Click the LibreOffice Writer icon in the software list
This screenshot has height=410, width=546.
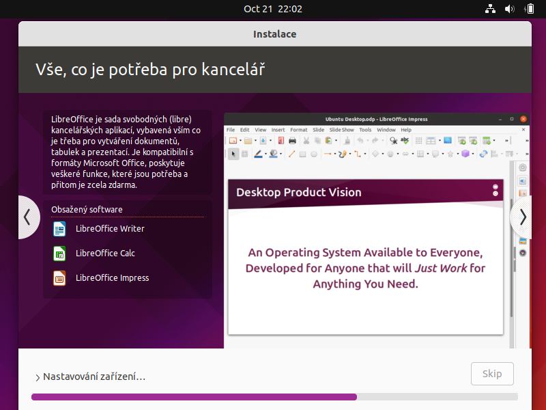(x=59, y=229)
